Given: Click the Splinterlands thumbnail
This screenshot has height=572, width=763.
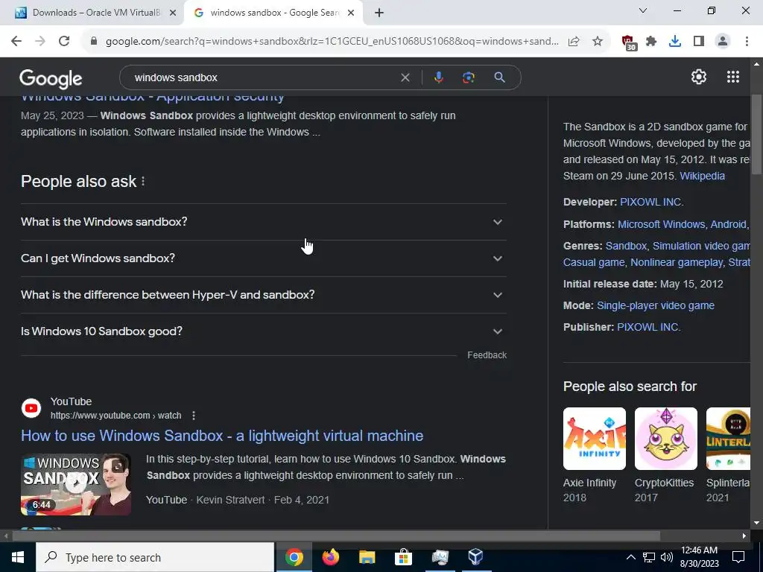Looking at the screenshot, I should pos(728,439).
